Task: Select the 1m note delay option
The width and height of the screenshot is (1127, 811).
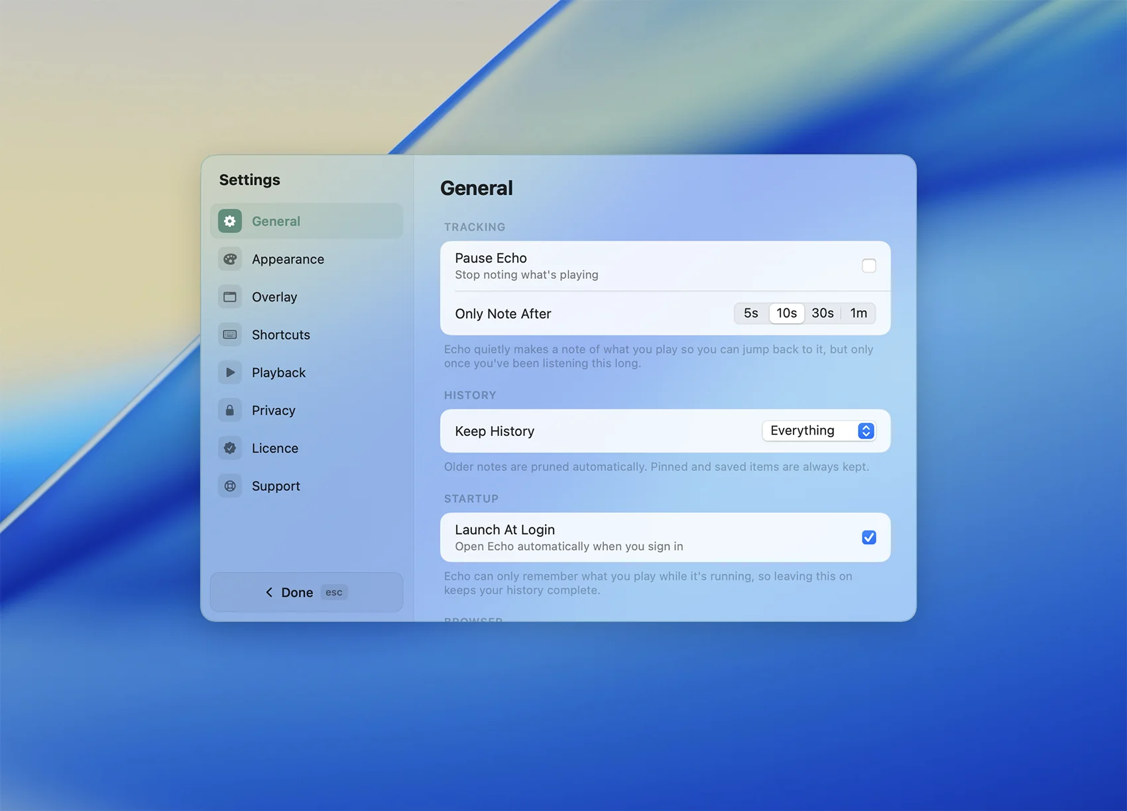Action: [x=859, y=313]
